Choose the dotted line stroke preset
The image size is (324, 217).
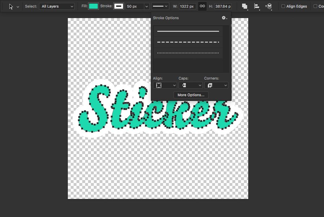pos(188,53)
